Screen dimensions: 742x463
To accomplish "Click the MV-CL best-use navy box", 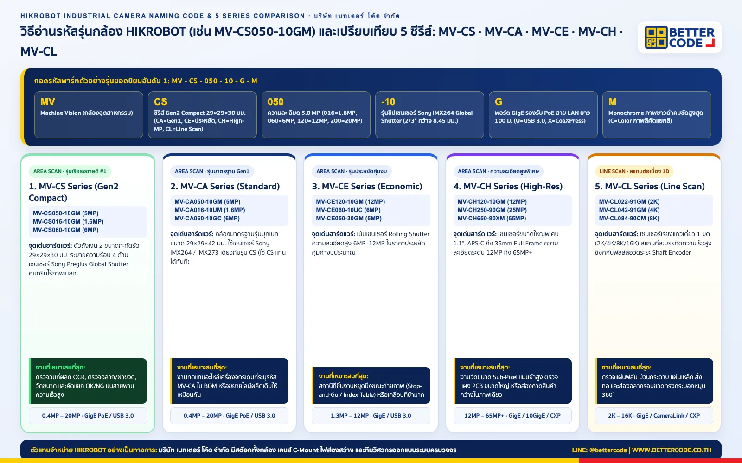I will coord(654,381).
